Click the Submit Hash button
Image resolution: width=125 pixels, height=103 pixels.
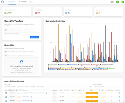(34, 37)
